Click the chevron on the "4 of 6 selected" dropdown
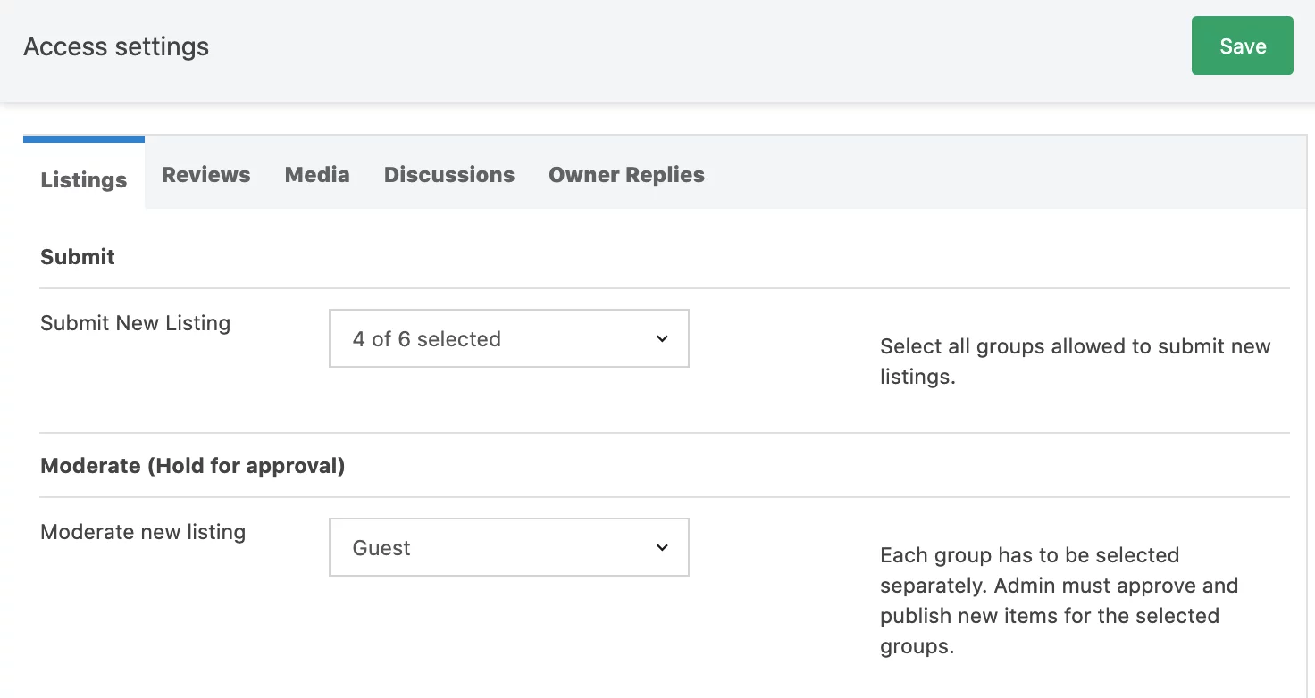 (661, 338)
